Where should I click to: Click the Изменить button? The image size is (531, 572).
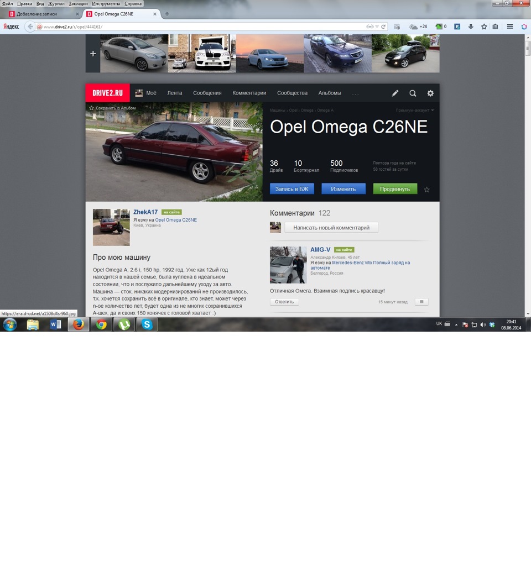pos(343,189)
